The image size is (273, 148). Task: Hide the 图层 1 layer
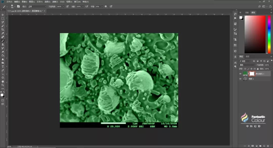pos(240,79)
